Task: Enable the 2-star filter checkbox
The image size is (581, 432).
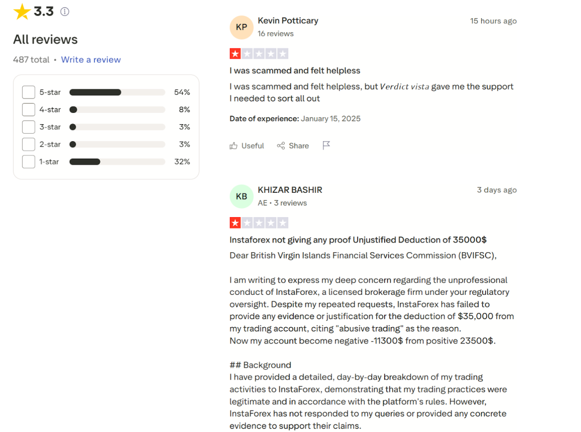Action: 28,145
